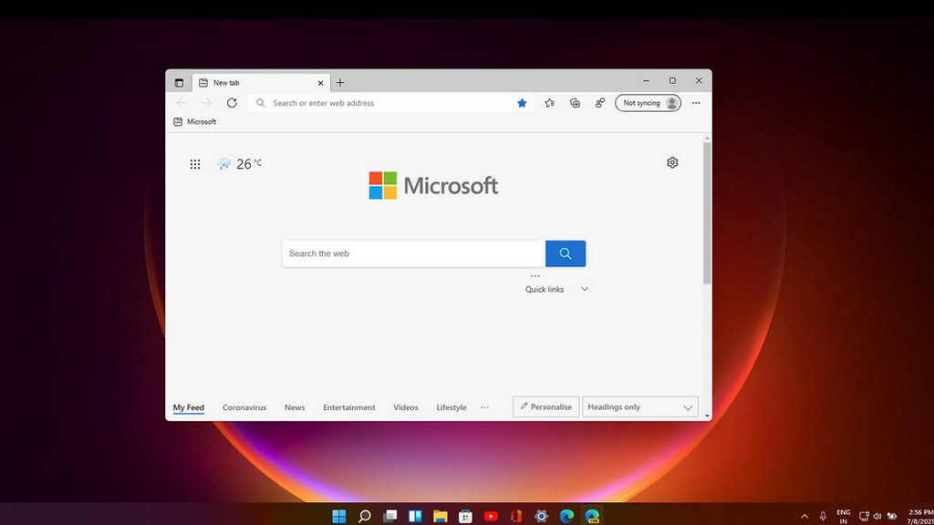Screen dimensions: 934x525
Task: Open the Collections icon in toolbar
Action: tap(575, 103)
